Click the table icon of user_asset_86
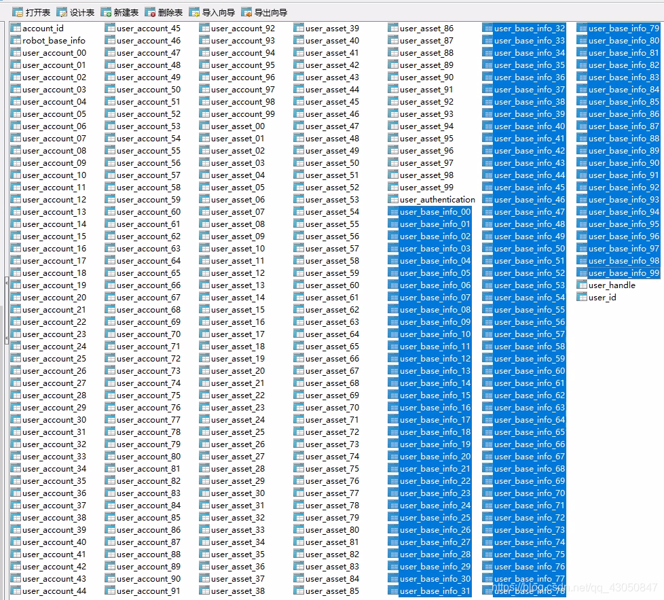 393,29
